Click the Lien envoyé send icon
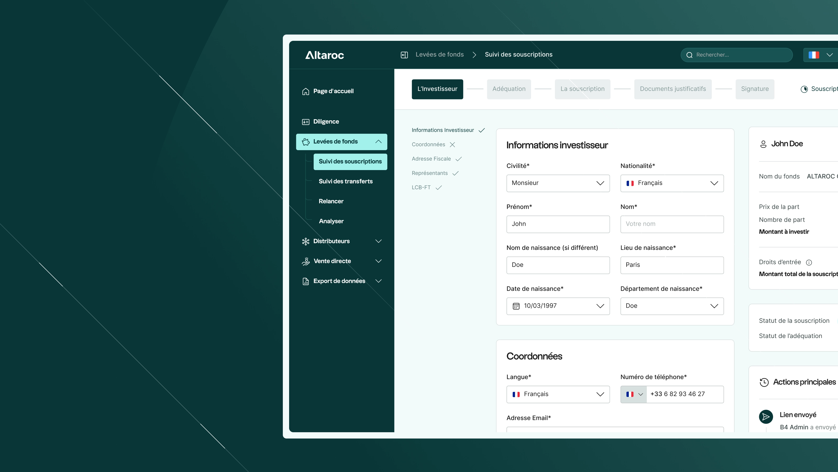 point(766,417)
